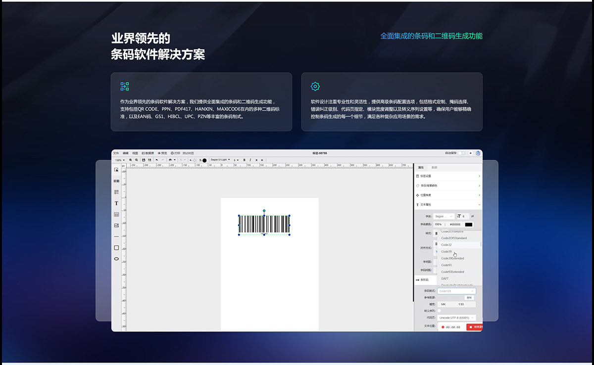Viewport: 594px width, 365px height.
Task: Click the zoom in magnifier icon
Action: tap(131, 160)
